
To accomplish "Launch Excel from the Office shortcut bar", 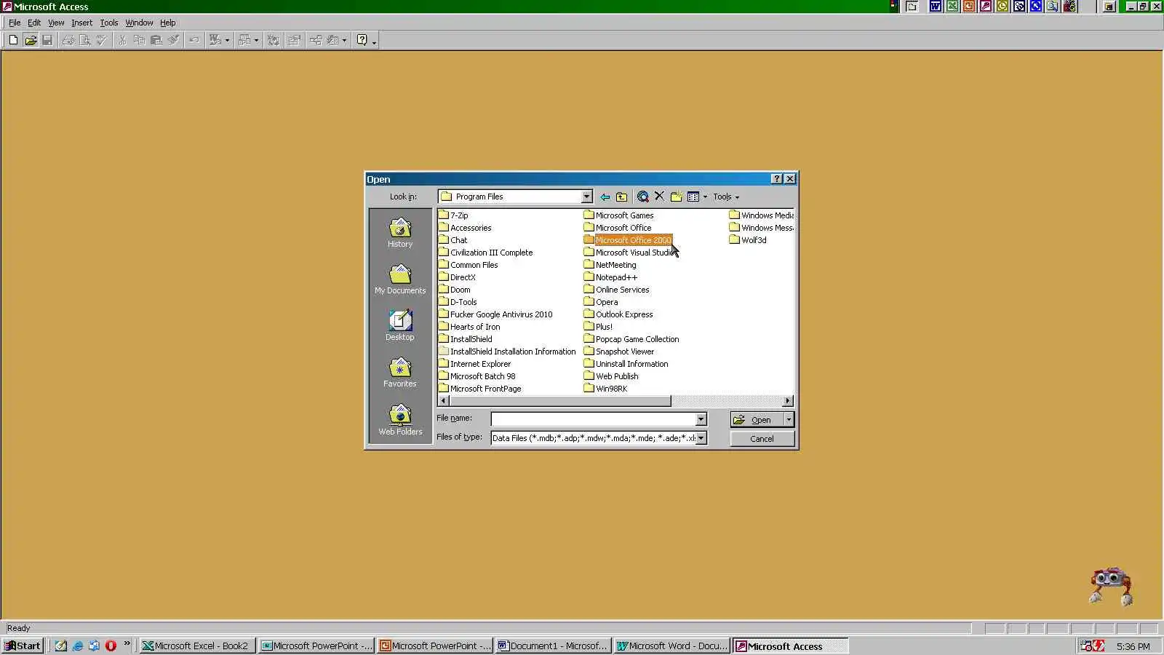I will 952,7.
